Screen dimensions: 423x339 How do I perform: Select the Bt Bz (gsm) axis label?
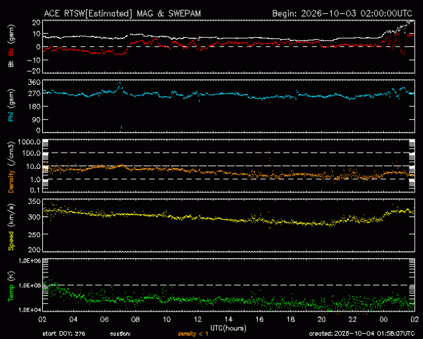[x=11, y=46]
